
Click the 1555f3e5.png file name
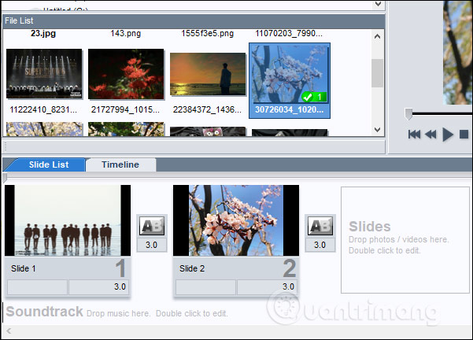pos(208,33)
